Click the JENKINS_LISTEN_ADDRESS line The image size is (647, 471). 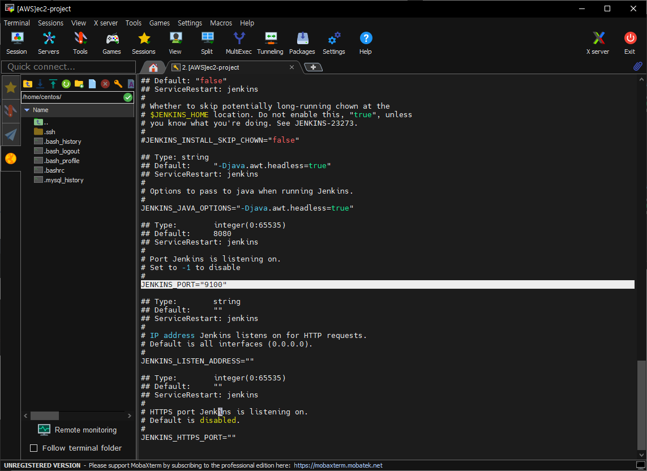197,361
